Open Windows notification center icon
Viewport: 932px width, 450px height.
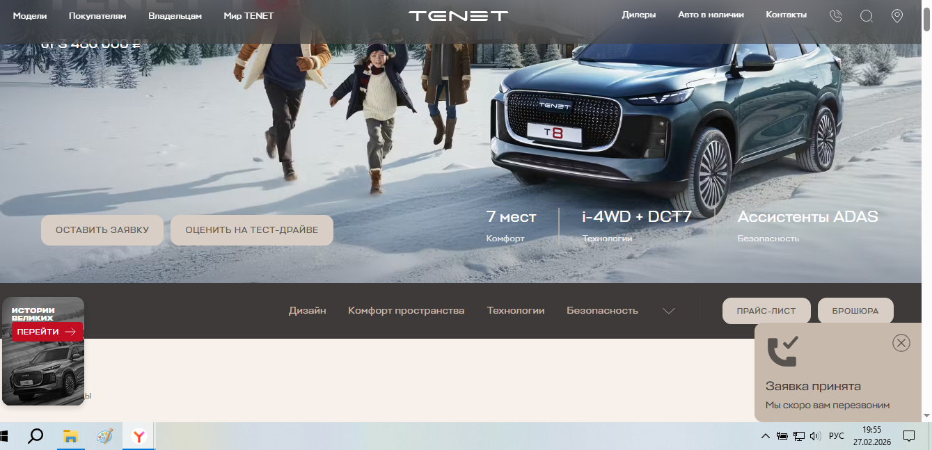908,436
